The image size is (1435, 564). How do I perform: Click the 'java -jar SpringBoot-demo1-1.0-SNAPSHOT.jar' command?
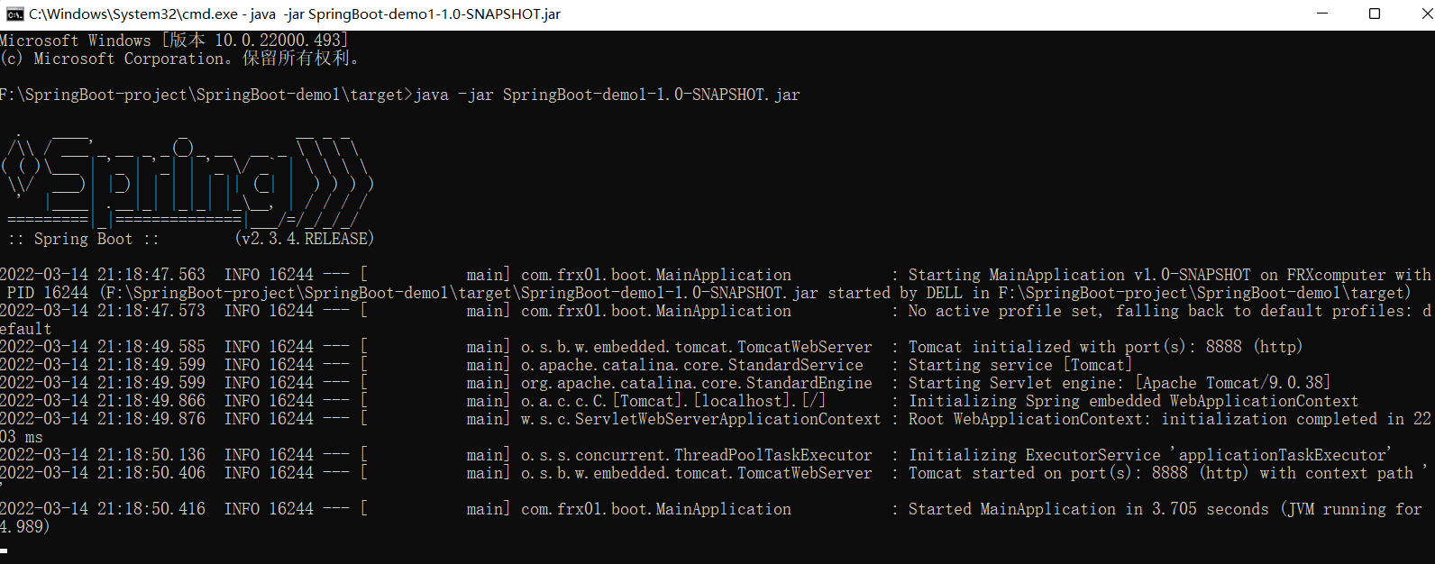tap(607, 95)
